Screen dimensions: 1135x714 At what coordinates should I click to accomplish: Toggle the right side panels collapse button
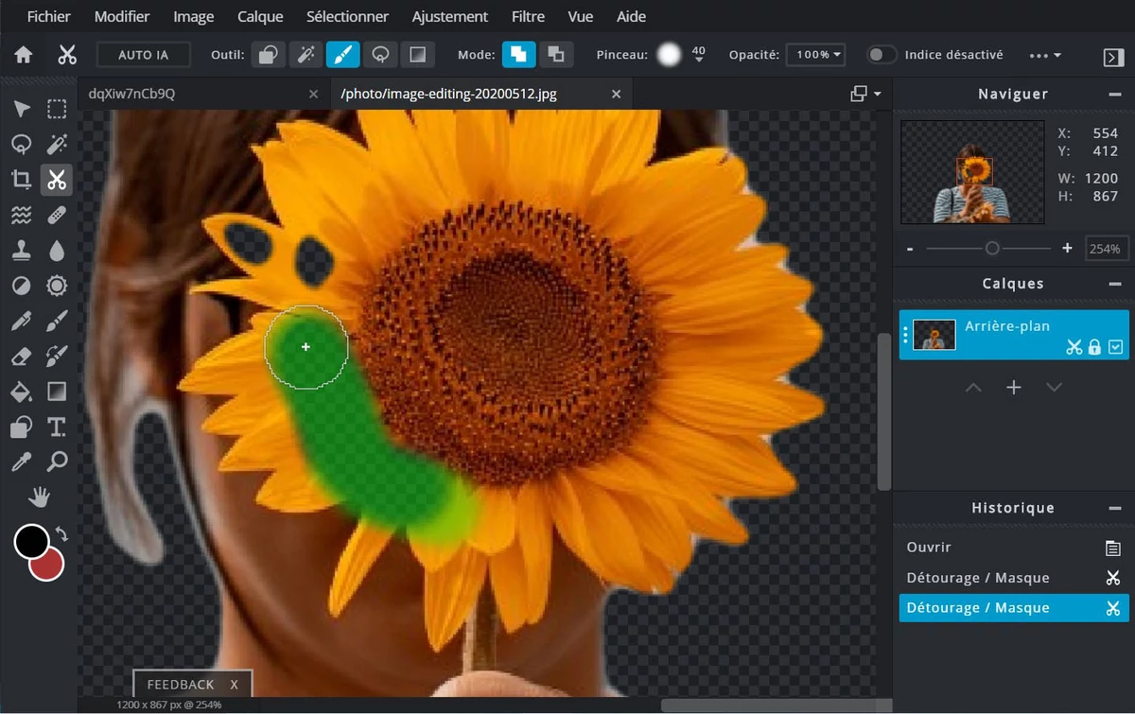[x=1113, y=57]
